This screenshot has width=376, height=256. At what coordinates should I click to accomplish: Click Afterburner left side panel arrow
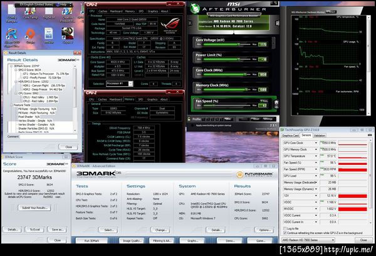coord(190,23)
